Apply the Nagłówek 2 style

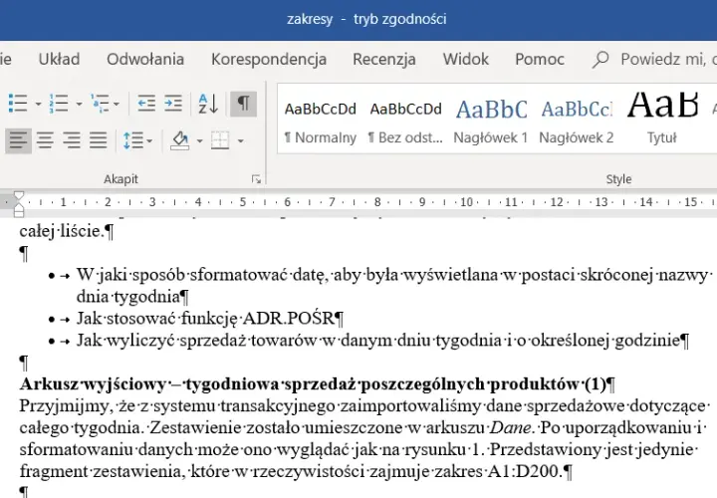coord(577,121)
